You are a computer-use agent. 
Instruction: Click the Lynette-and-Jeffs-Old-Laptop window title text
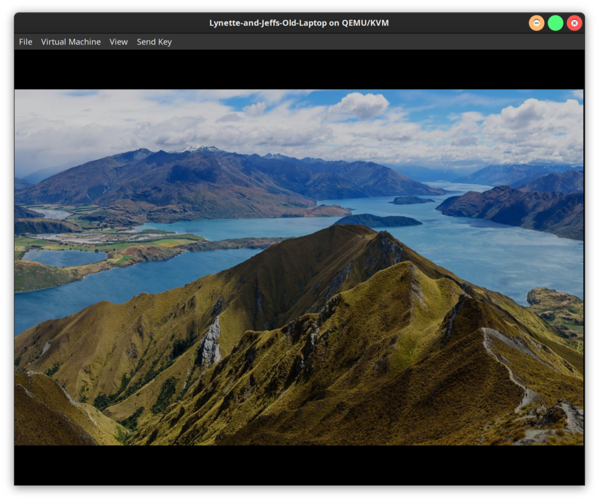pos(299,23)
